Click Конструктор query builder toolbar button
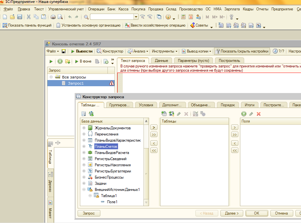Screen dimensions: 301x223 [x=110, y=51]
